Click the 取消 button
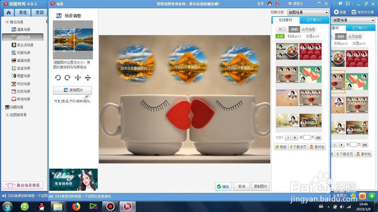Image resolution: width=378 pixels, height=212 pixels. click(242, 186)
